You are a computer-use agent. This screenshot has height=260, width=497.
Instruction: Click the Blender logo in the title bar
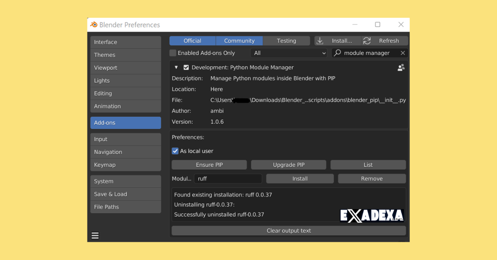coord(93,24)
